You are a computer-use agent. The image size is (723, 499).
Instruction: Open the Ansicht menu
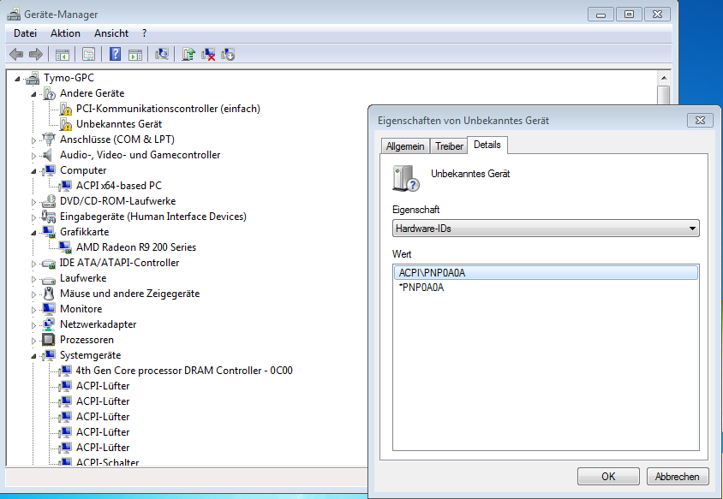[x=111, y=33]
